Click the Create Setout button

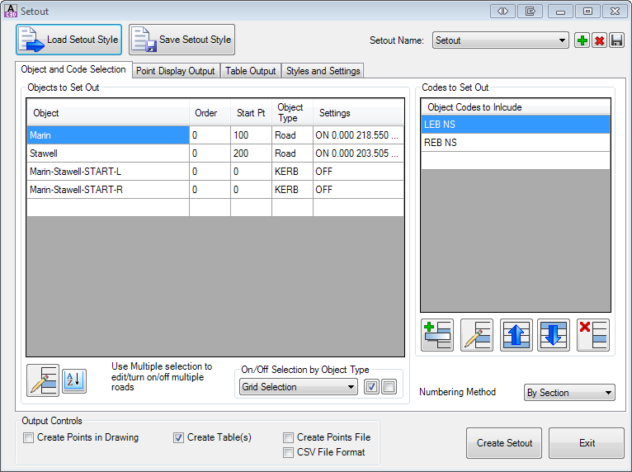(x=503, y=443)
